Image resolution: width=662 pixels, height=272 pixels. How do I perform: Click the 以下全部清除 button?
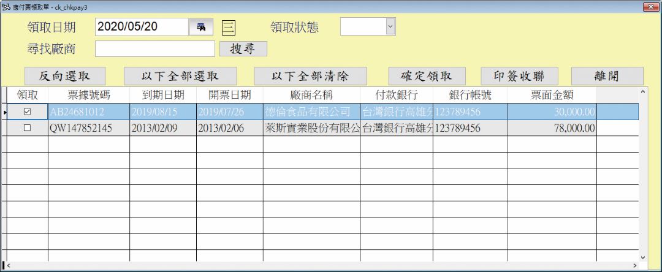(310, 76)
